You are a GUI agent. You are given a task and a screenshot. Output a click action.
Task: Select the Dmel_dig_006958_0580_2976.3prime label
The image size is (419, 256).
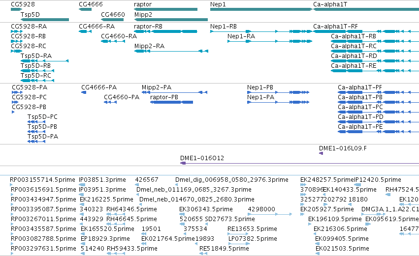click(232, 180)
